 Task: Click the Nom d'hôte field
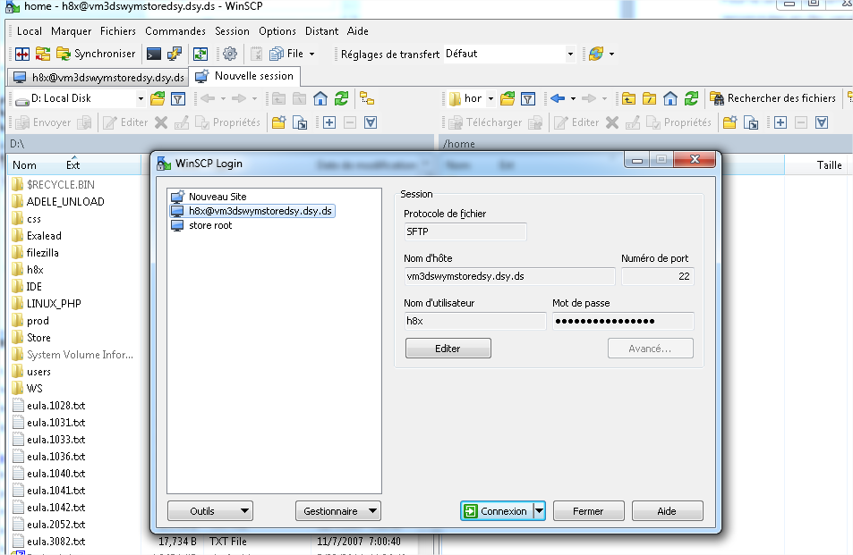click(x=509, y=276)
